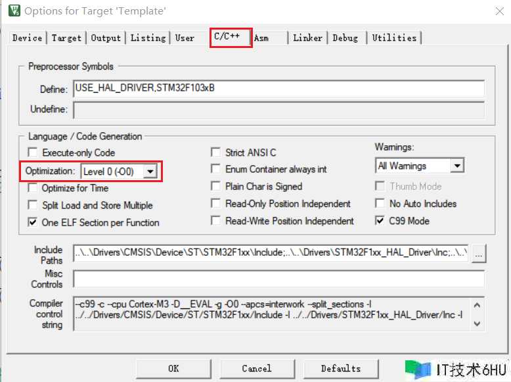The width and height of the screenshot is (511, 382).
Task: Click the Define preprocessor symbols field
Action: coord(278,89)
